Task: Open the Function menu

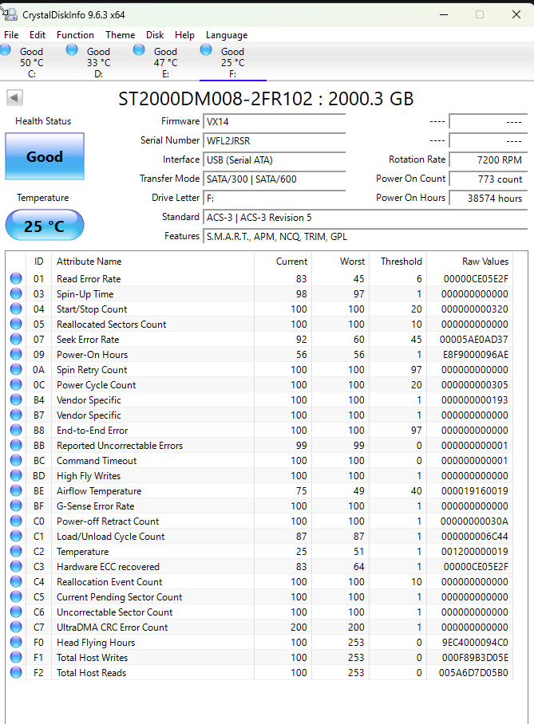Action: [x=75, y=35]
